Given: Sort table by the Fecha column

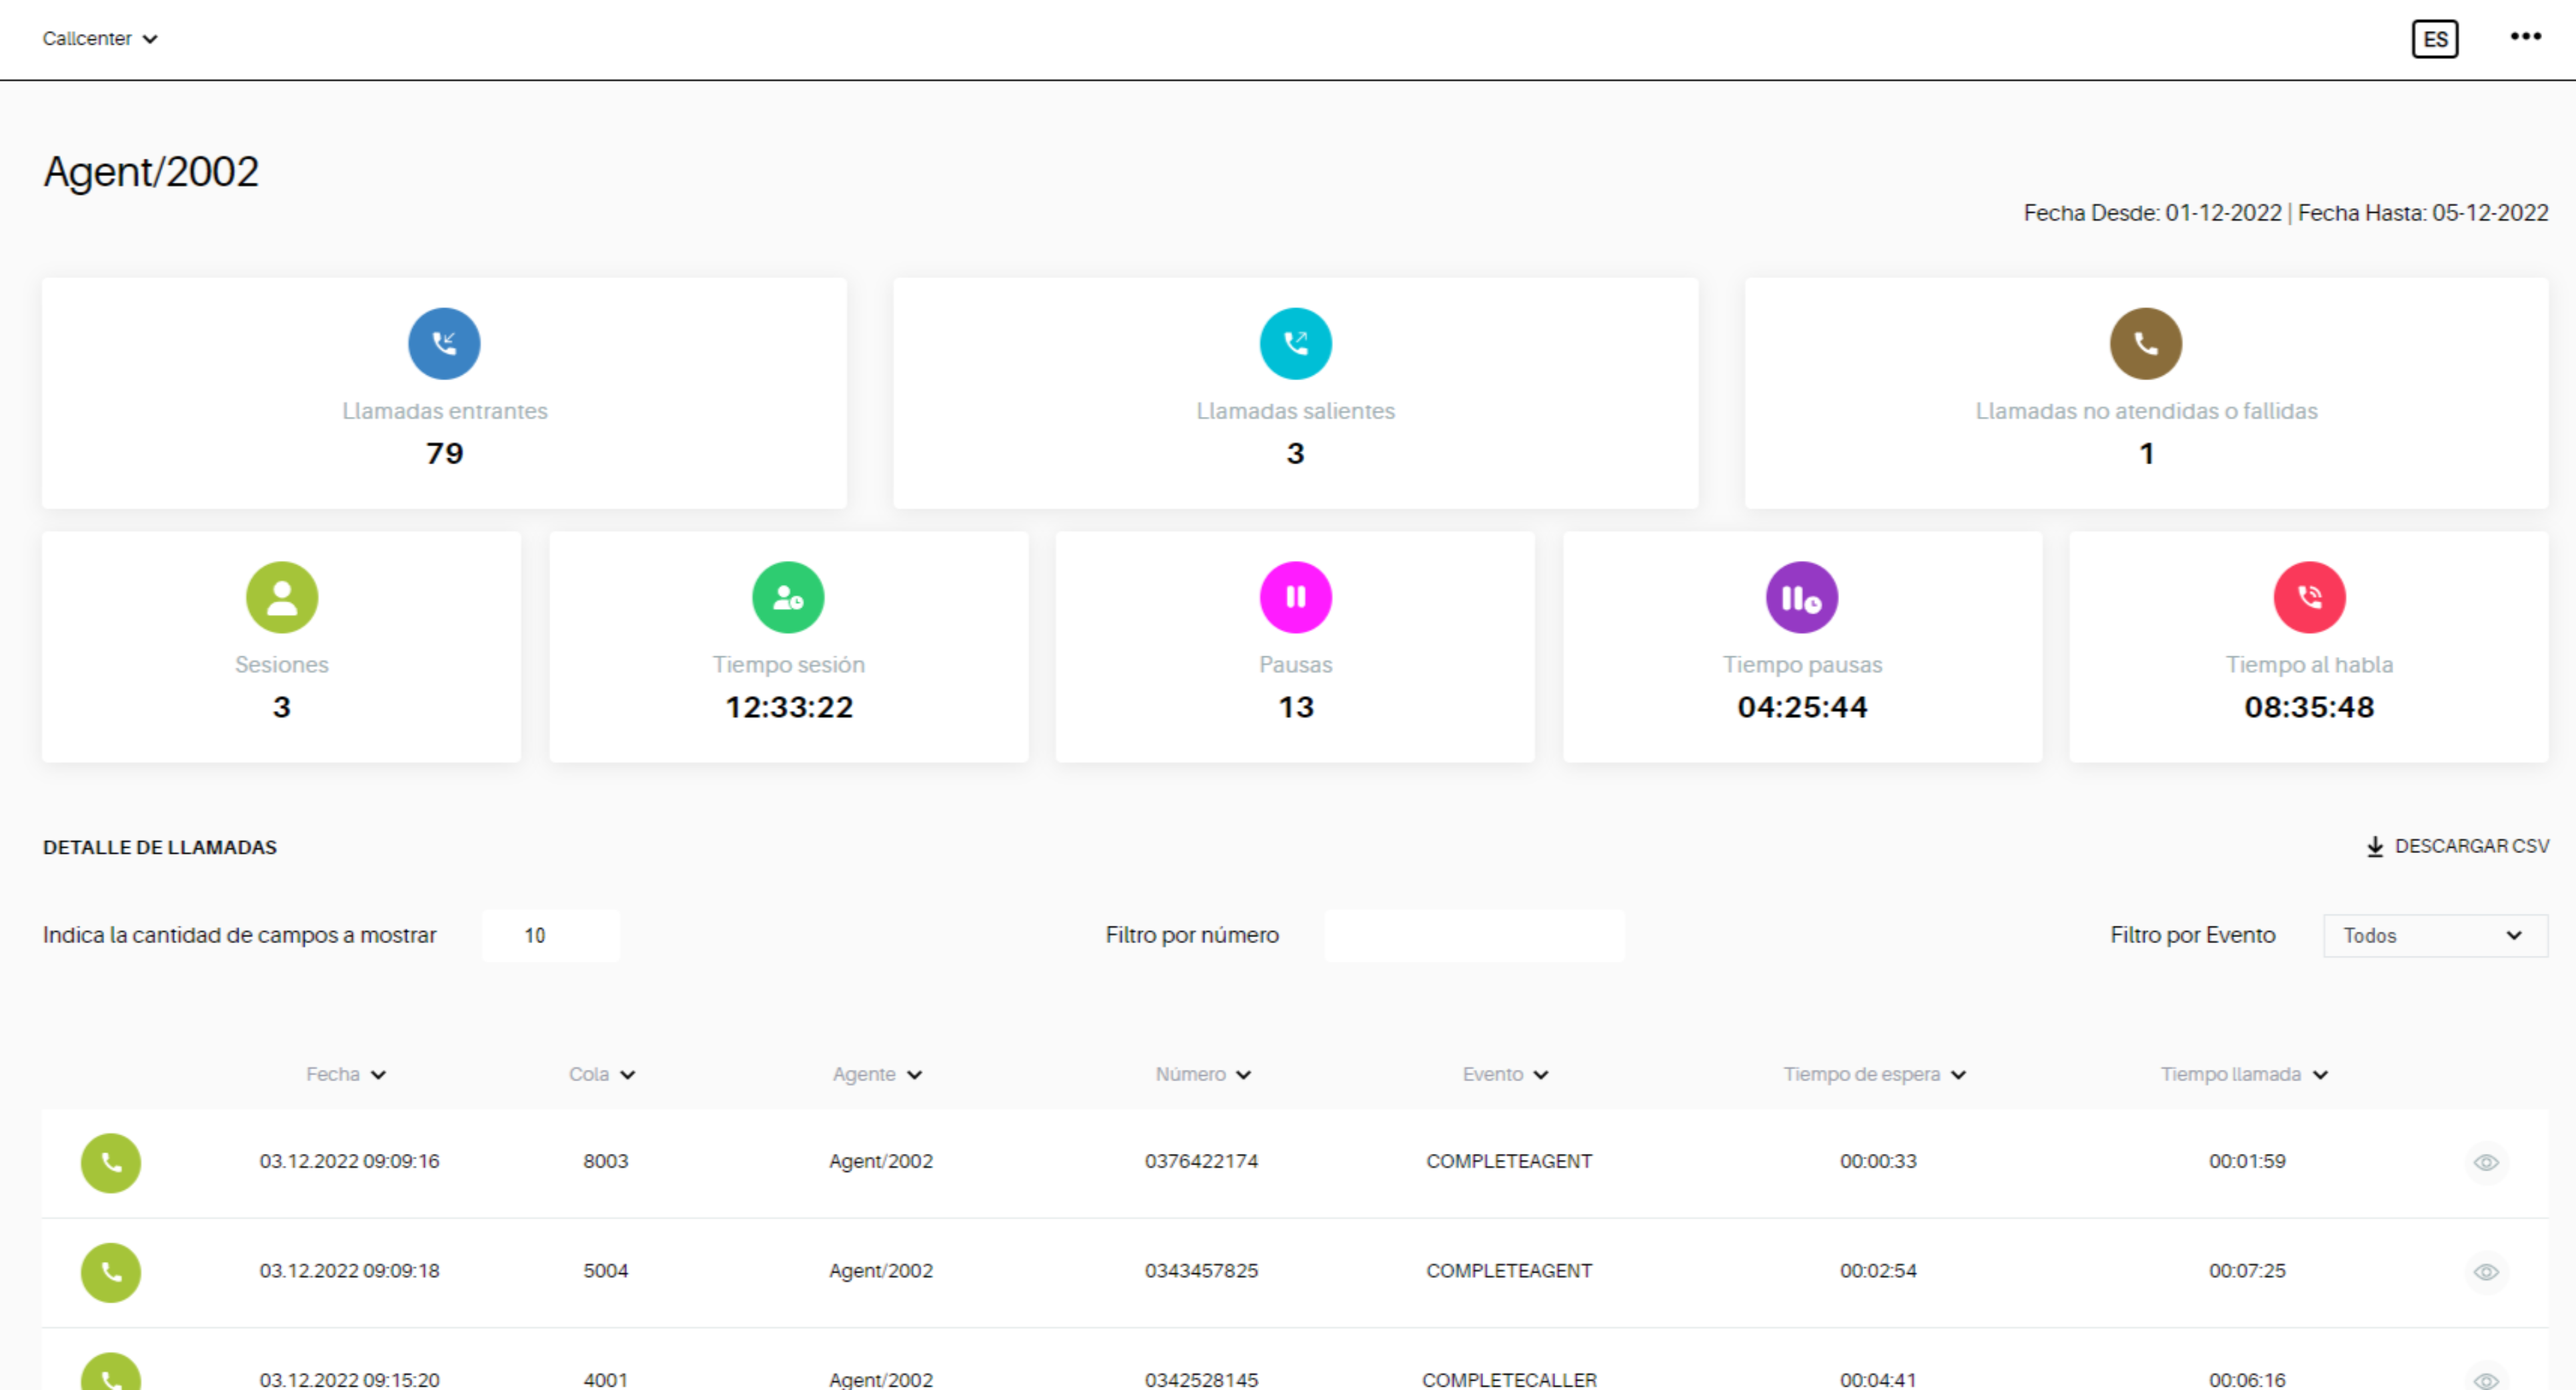Looking at the screenshot, I should coord(345,1074).
